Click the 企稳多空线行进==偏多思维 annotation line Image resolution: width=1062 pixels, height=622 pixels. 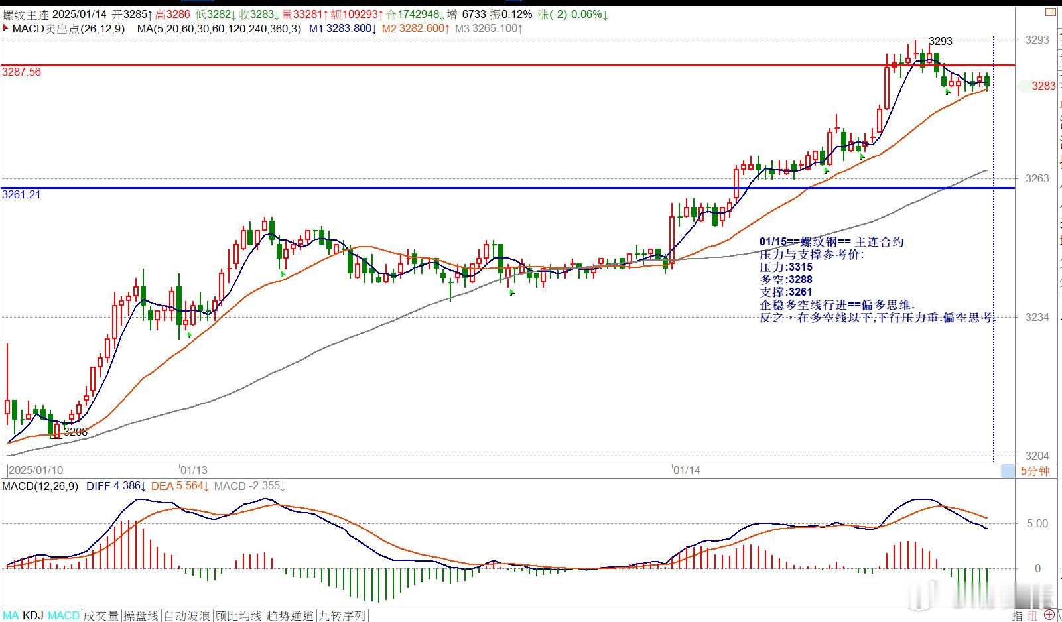(837, 305)
